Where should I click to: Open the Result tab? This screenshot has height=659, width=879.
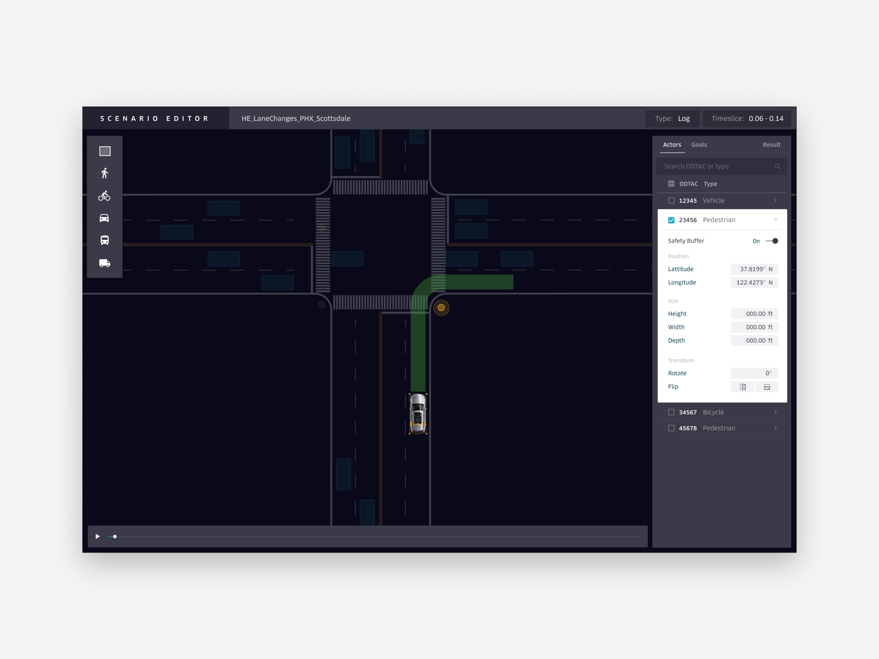[772, 144]
